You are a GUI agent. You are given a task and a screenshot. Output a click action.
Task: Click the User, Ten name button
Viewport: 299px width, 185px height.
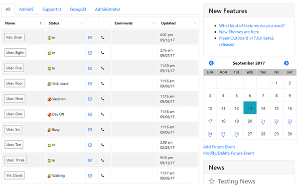(x=14, y=145)
